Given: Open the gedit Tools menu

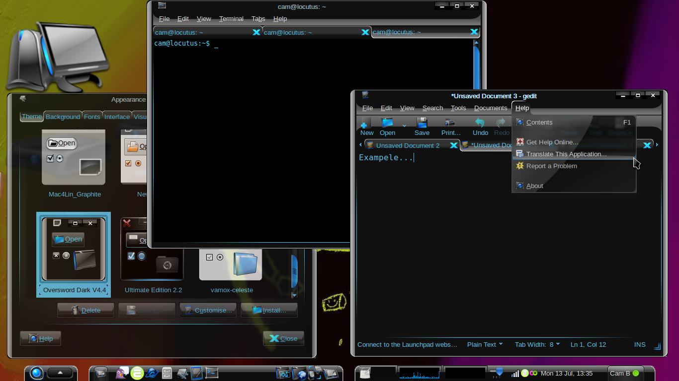Looking at the screenshot, I should tap(458, 108).
